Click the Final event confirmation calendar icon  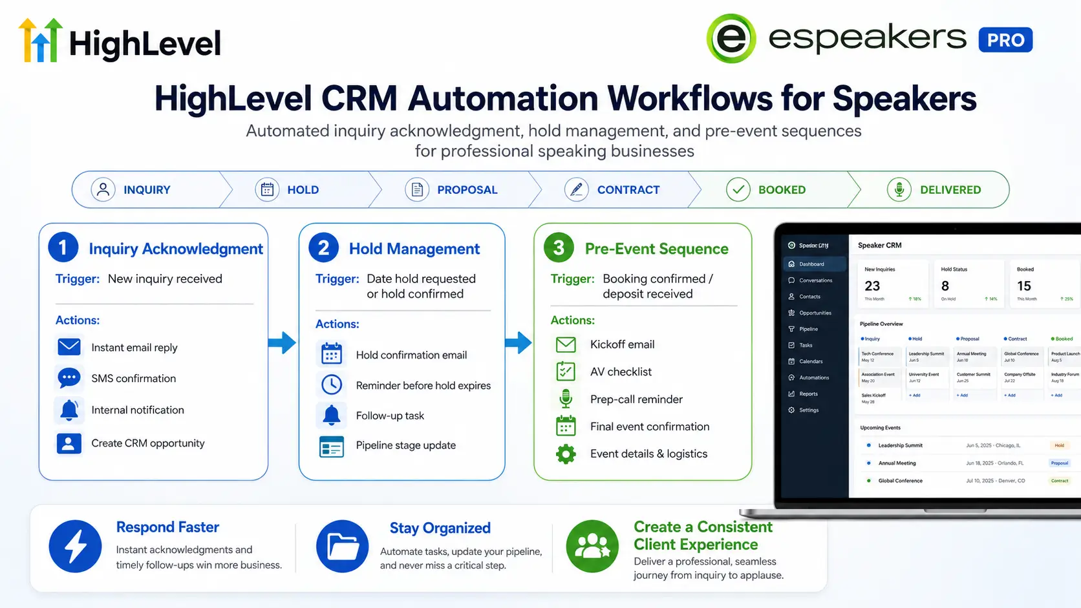[x=566, y=426]
